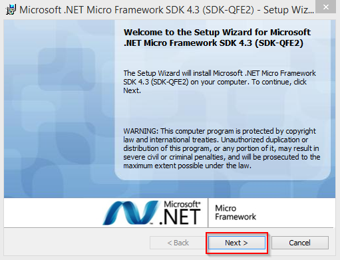Screen dimensions: 340x260
Task: Click the large .NET wordmark text
Action: [180, 217]
